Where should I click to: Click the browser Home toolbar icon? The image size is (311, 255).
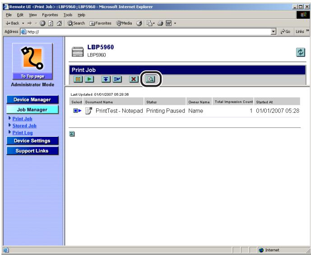click(59, 23)
